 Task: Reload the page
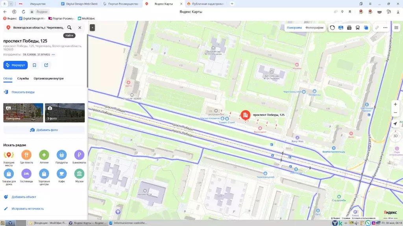23,11
